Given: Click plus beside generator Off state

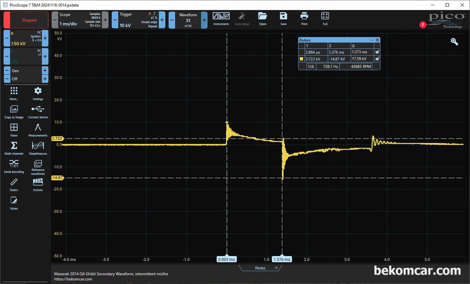Looking at the screenshot, I should click(45, 79).
